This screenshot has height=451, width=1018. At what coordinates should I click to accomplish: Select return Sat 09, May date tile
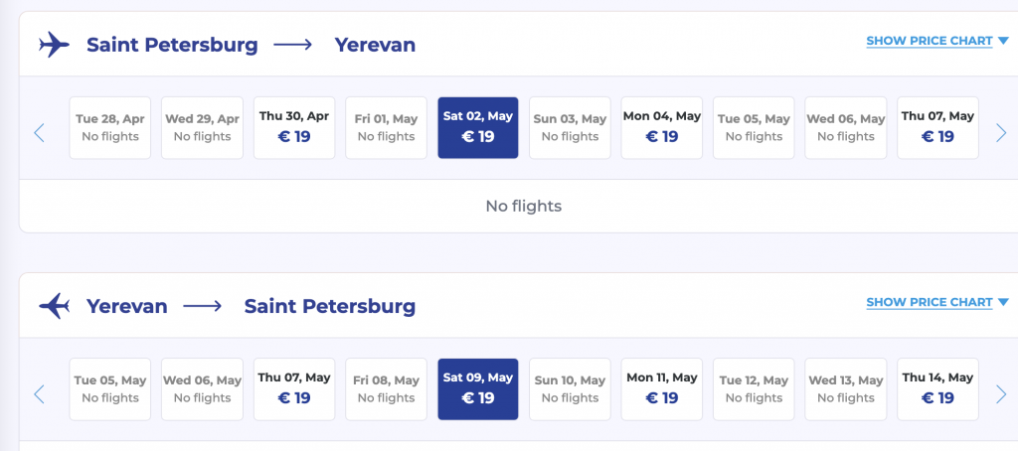pyautogui.click(x=478, y=389)
